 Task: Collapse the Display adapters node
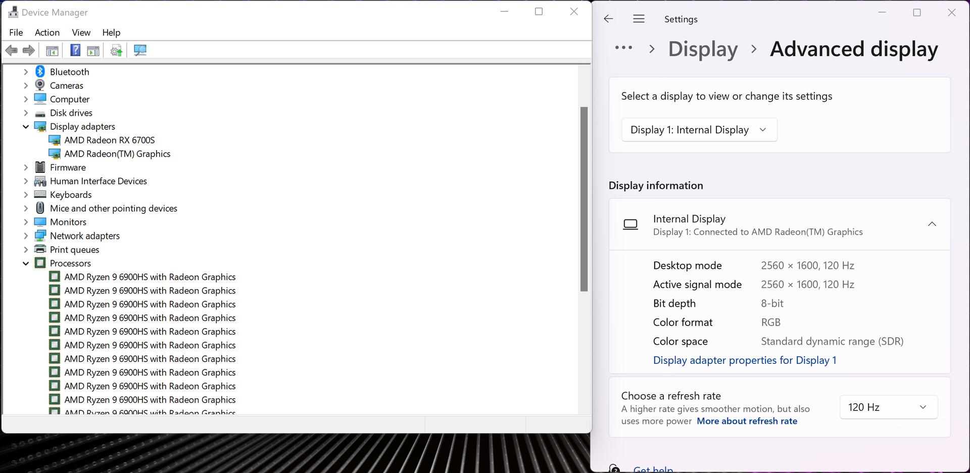coord(26,126)
